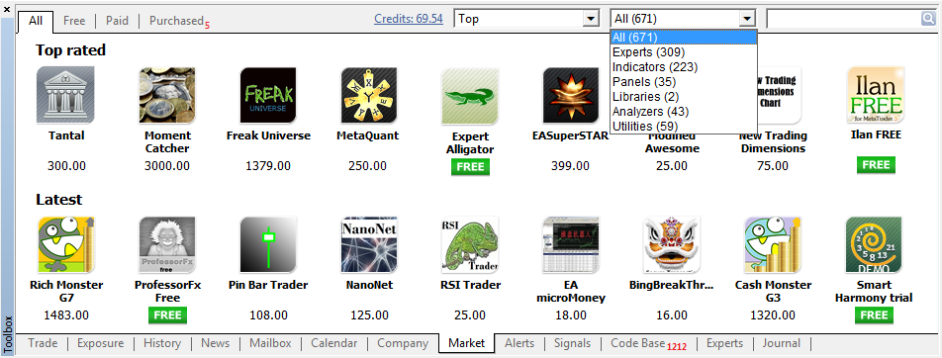Open the History tab
The width and height of the screenshot is (942, 358).
[162, 343]
